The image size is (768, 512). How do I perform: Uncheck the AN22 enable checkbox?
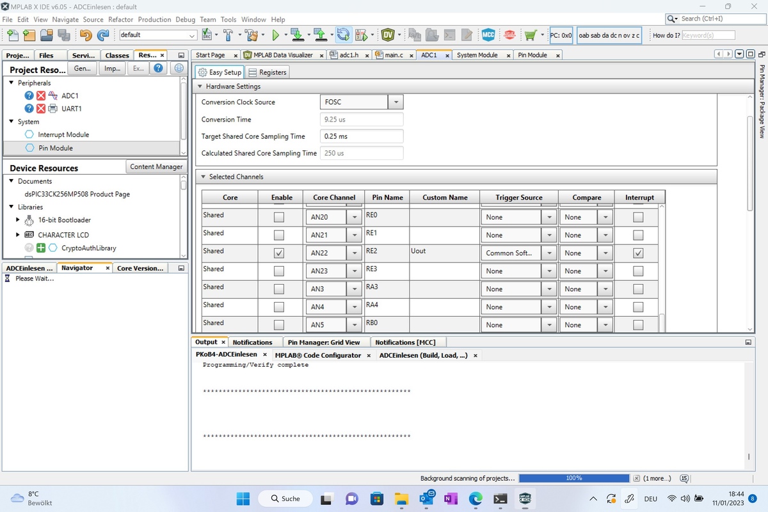pos(278,253)
